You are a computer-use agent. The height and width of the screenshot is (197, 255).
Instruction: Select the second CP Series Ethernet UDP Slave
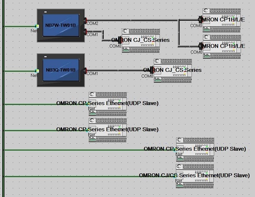pyautogui.click(x=108, y=130)
